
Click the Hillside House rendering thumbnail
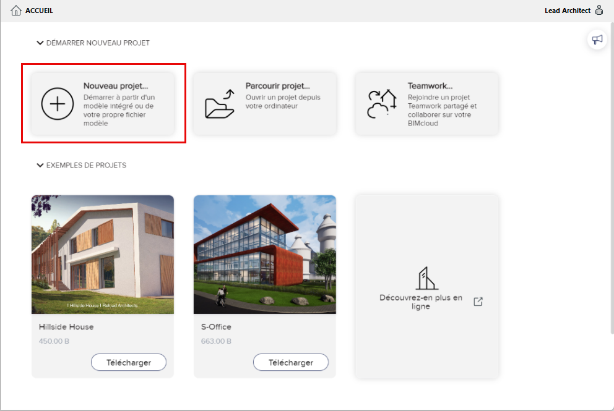103,255
